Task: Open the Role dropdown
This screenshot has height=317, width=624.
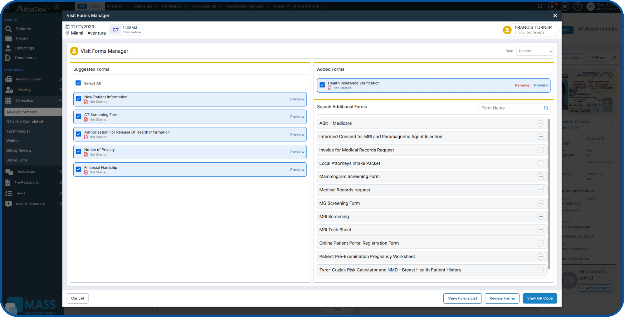Action: click(x=535, y=51)
